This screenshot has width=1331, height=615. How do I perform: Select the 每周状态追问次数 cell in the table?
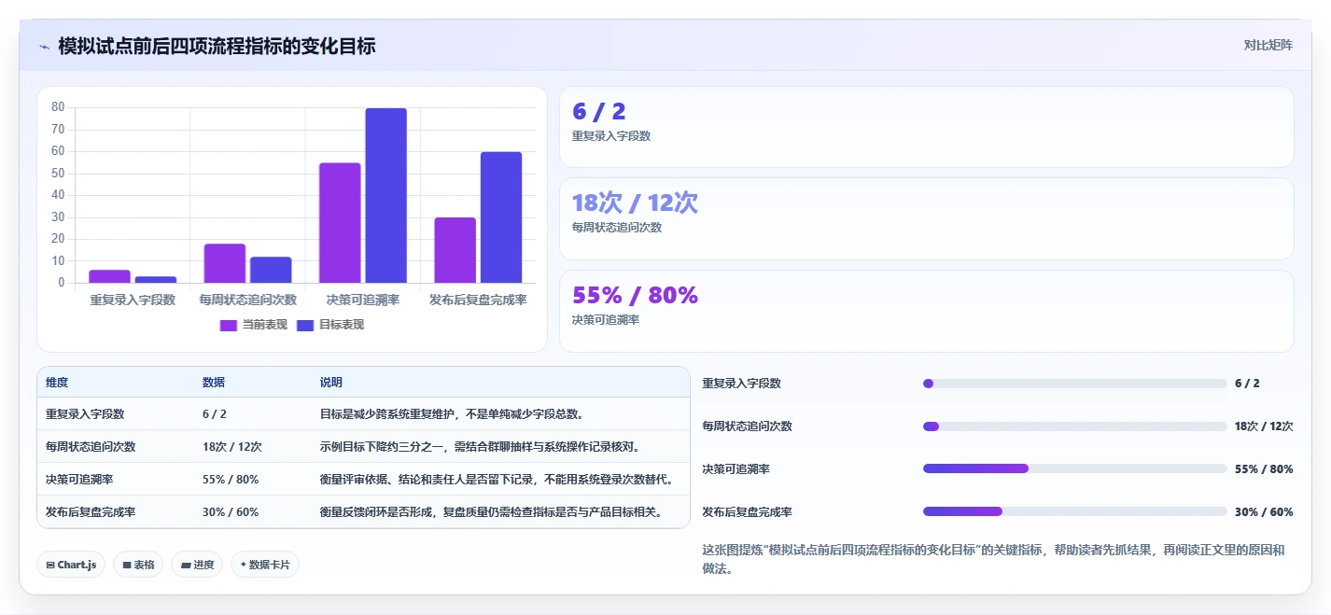pos(91,446)
